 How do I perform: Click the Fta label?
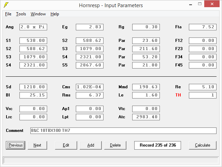tap(178, 27)
